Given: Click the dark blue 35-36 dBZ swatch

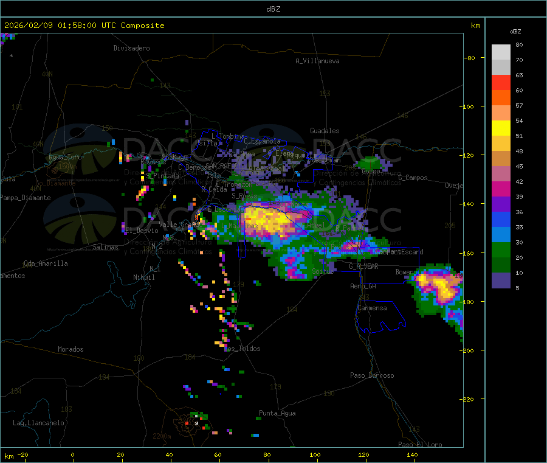Looking at the screenshot, I should point(501,220).
